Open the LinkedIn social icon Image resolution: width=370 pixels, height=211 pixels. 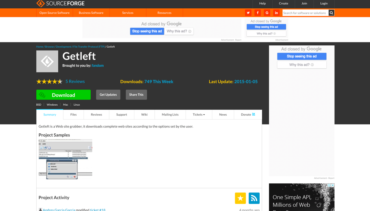click(276, 13)
